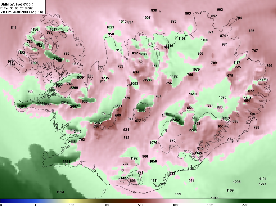
Task: Click the map value '1482'
Action: click(x=174, y=76)
